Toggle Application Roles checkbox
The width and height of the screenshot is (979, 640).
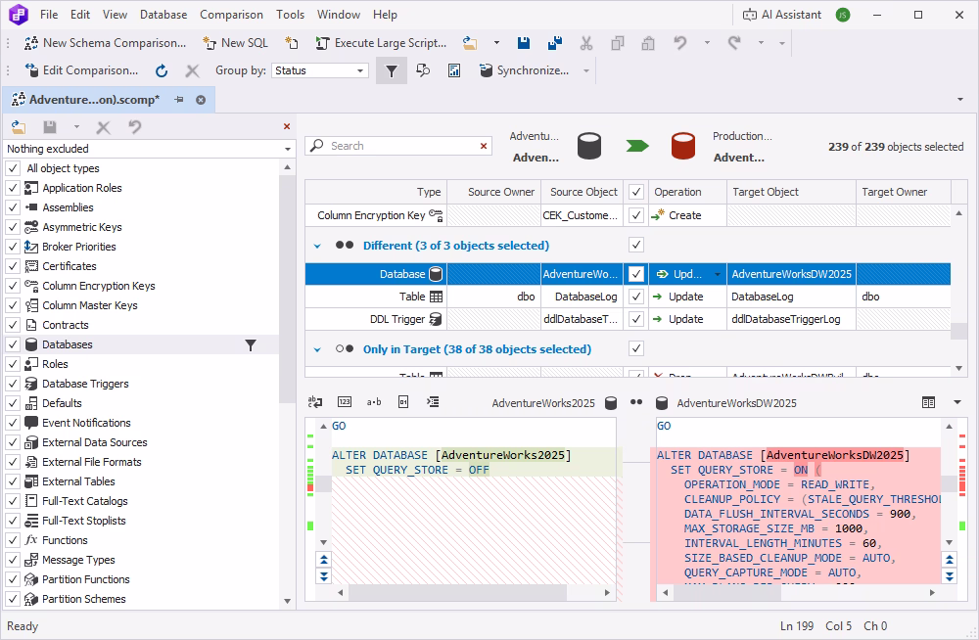(13, 188)
